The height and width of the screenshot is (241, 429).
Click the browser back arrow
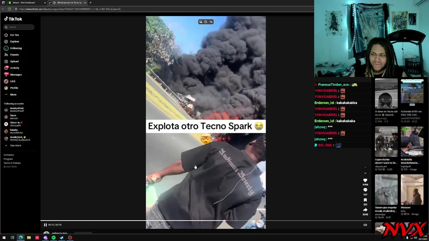pyautogui.click(x=4, y=9)
